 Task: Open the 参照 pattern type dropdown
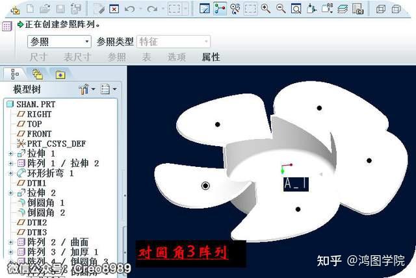coord(59,42)
